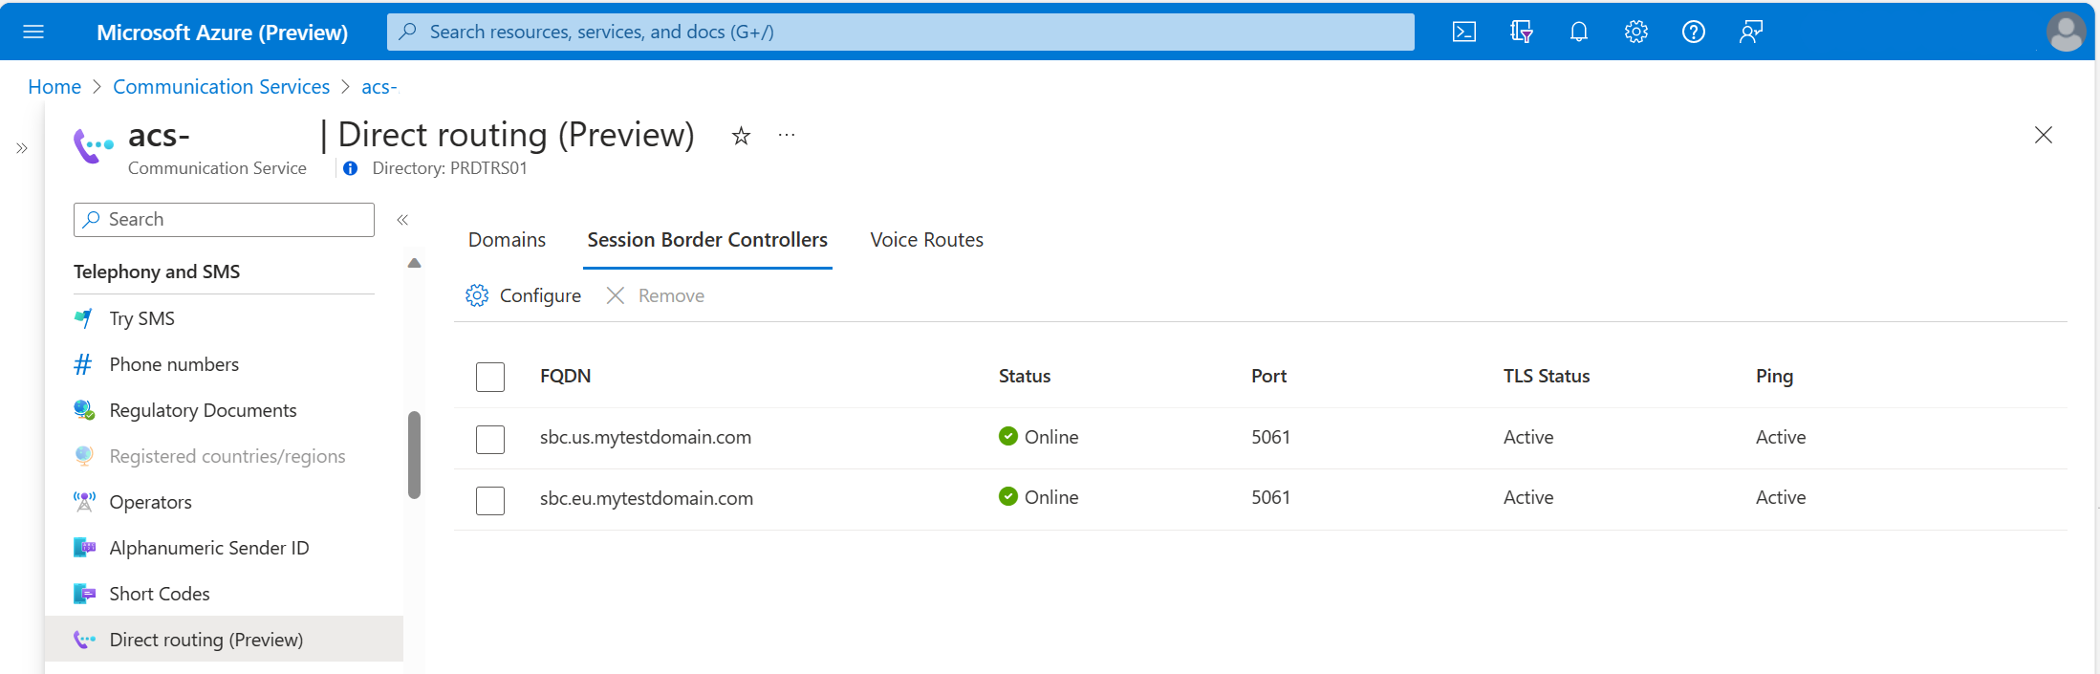Click the sidebar scrollbar thumb
The width and height of the screenshot is (2100, 674).
pyautogui.click(x=414, y=455)
